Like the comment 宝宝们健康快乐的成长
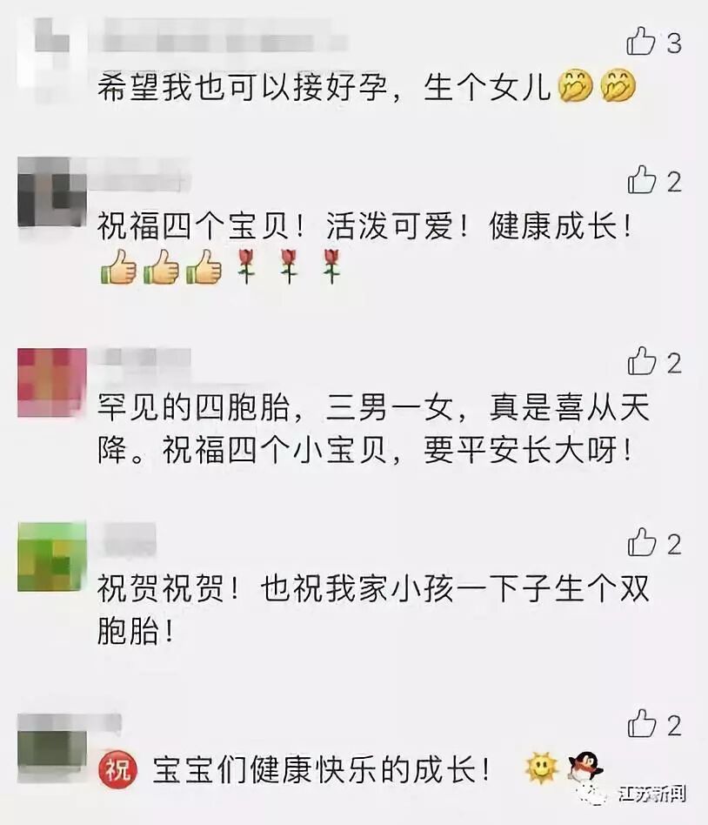The height and width of the screenshot is (825, 708). point(642,724)
